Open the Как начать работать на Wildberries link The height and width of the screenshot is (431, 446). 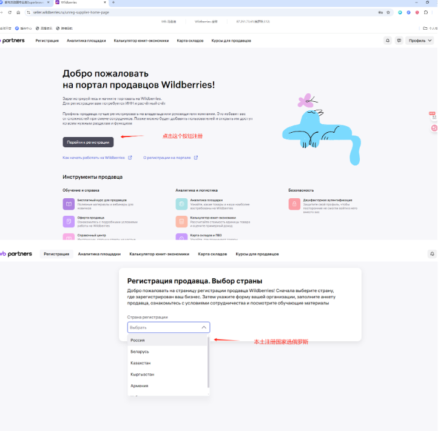[x=93, y=158]
